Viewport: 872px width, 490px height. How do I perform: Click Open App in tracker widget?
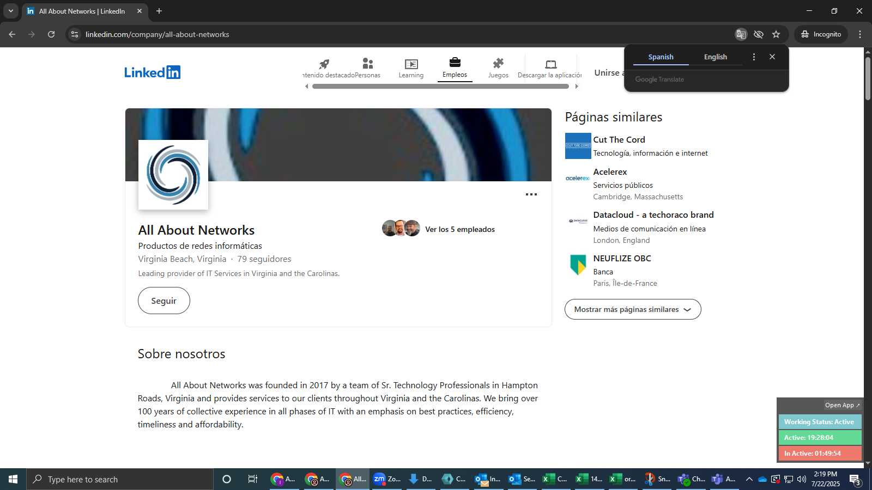click(842, 405)
